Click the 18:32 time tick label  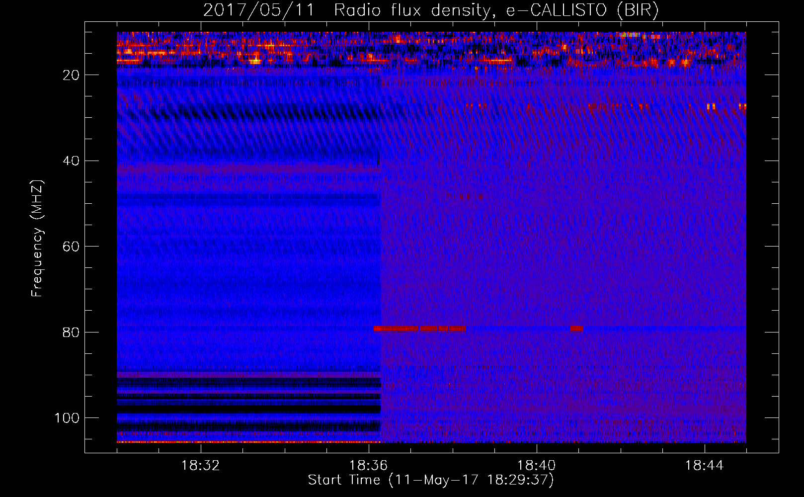tap(201, 466)
